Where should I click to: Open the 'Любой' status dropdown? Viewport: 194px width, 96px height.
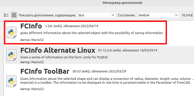coord(158,15)
